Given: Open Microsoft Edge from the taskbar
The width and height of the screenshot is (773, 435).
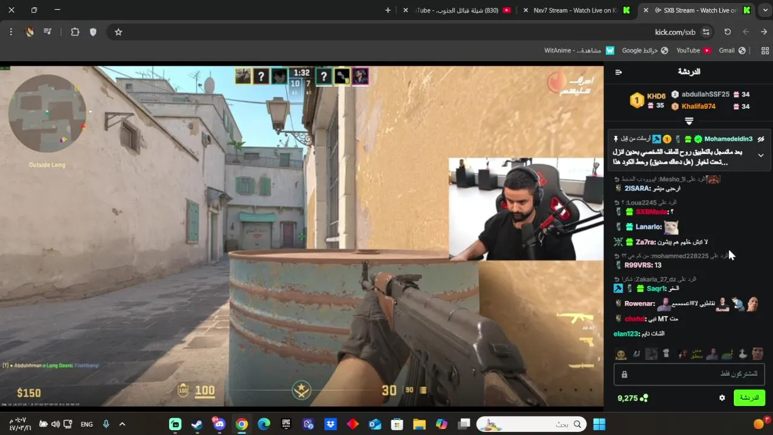Looking at the screenshot, I should pyautogui.click(x=264, y=424).
